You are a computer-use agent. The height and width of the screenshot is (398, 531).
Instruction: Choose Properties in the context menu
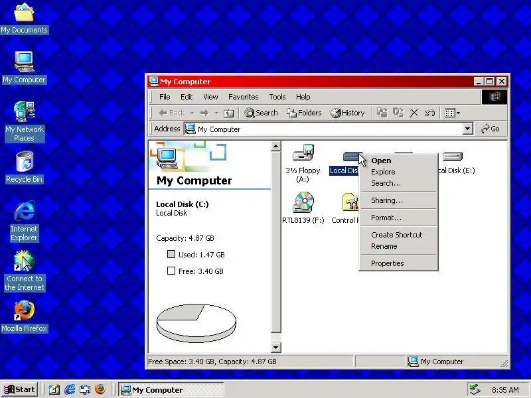coord(398,263)
